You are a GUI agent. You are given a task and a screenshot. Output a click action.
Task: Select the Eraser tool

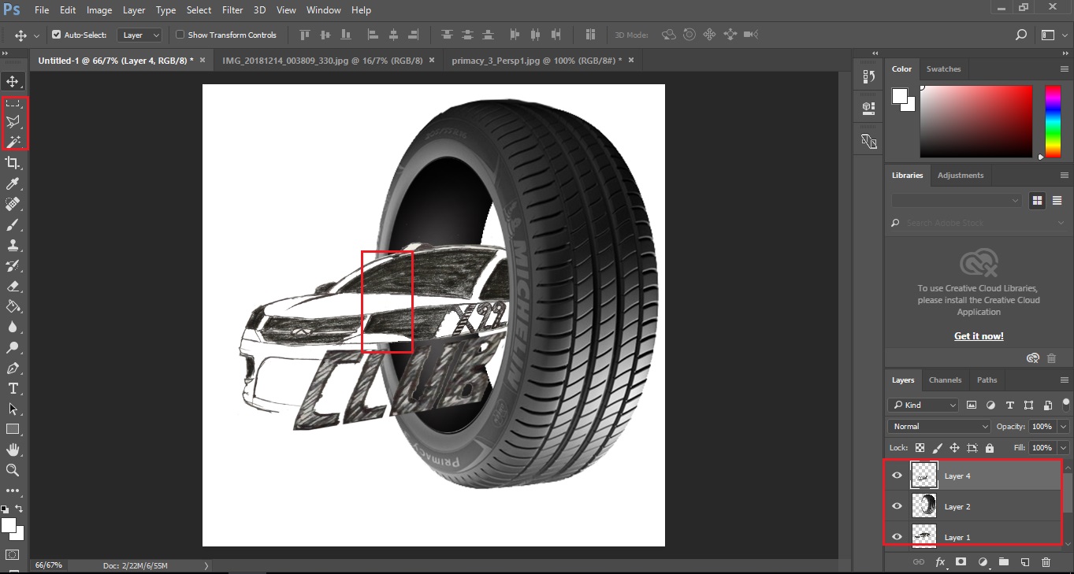pos(13,286)
